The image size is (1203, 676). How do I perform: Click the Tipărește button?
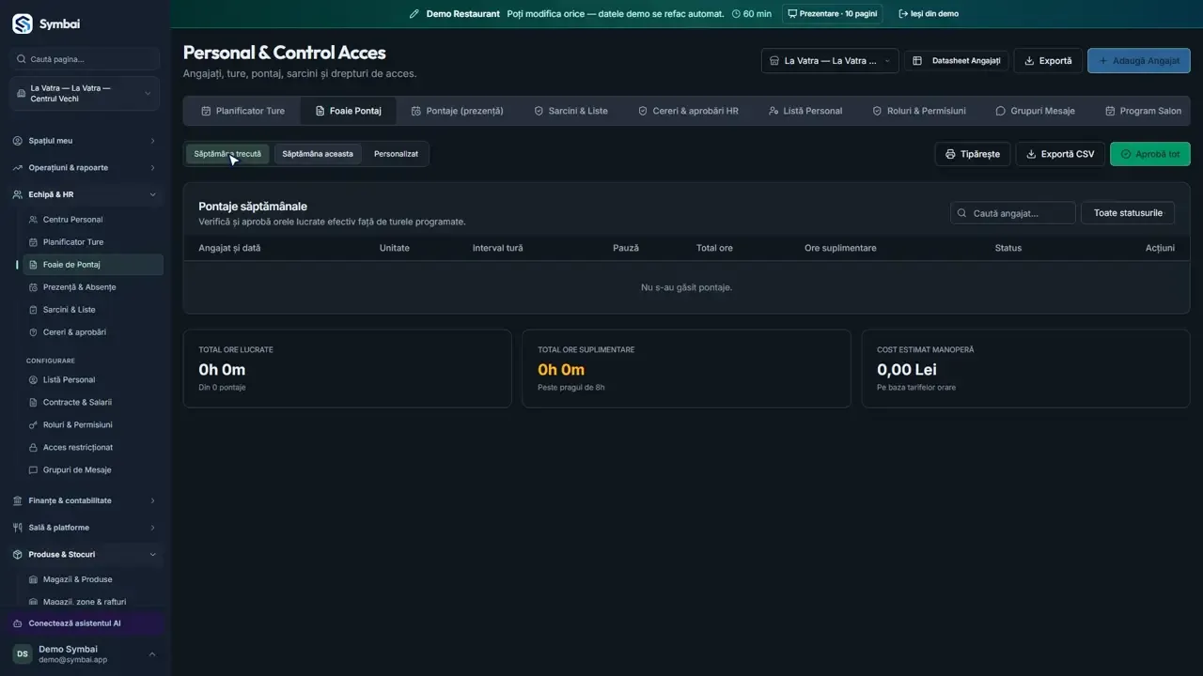(973, 154)
